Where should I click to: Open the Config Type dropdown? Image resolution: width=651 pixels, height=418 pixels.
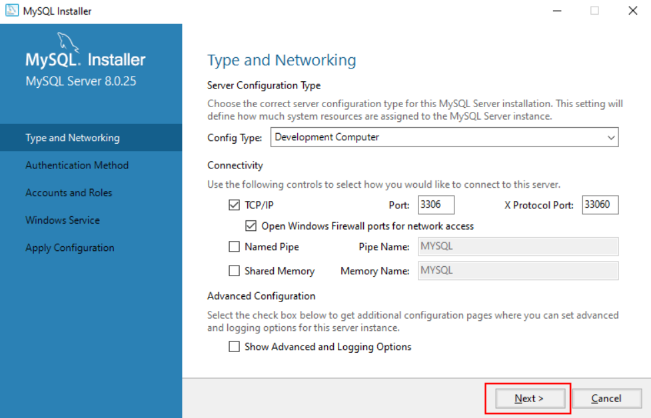click(444, 137)
